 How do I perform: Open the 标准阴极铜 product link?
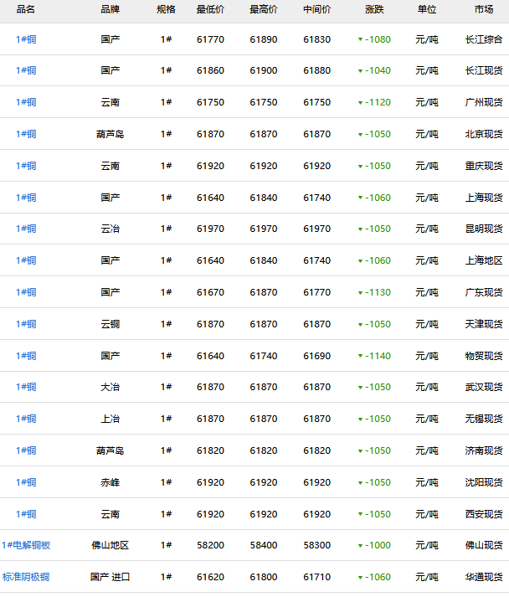[x=26, y=577]
